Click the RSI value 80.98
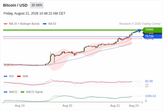The height and width of the screenshot is (110, 163). point(149,81)
